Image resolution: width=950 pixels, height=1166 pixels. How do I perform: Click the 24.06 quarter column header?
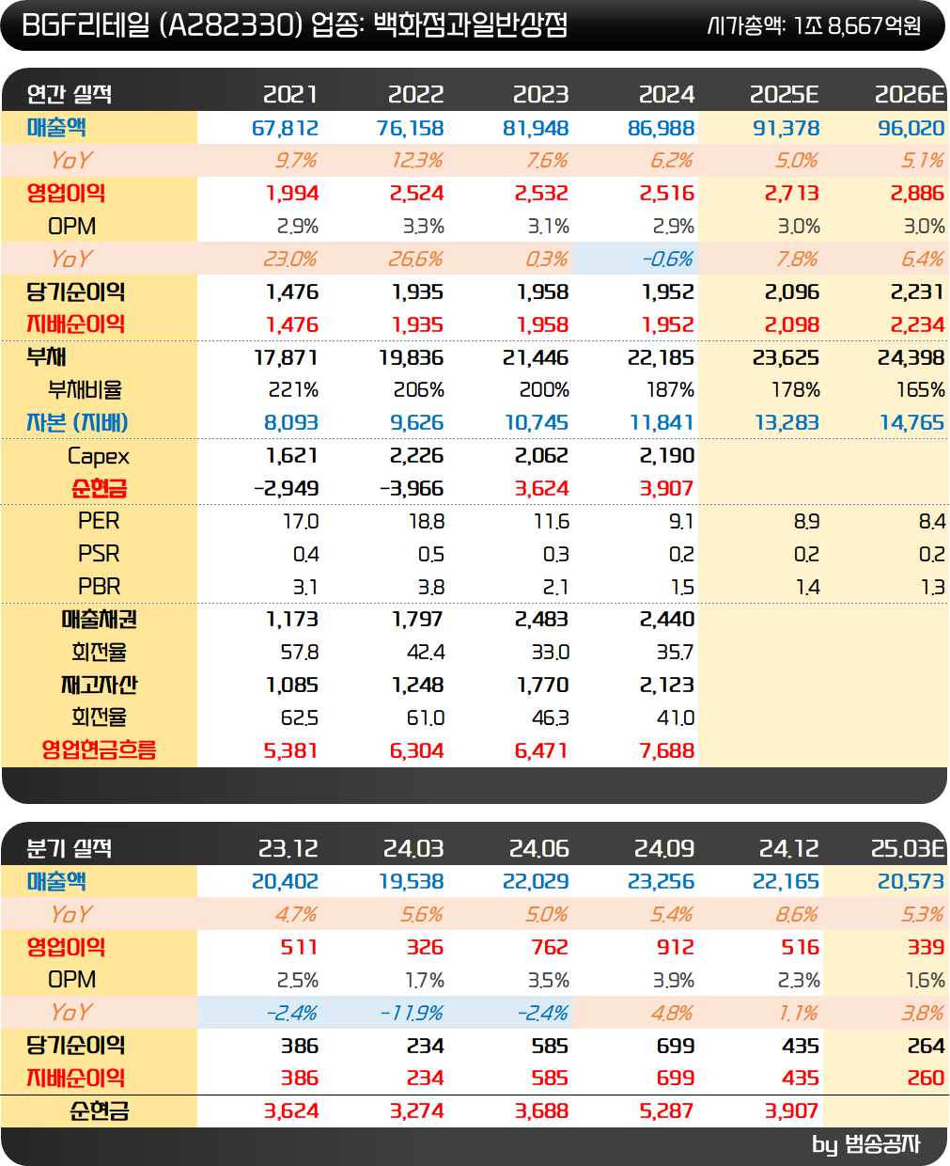[539, 848]
